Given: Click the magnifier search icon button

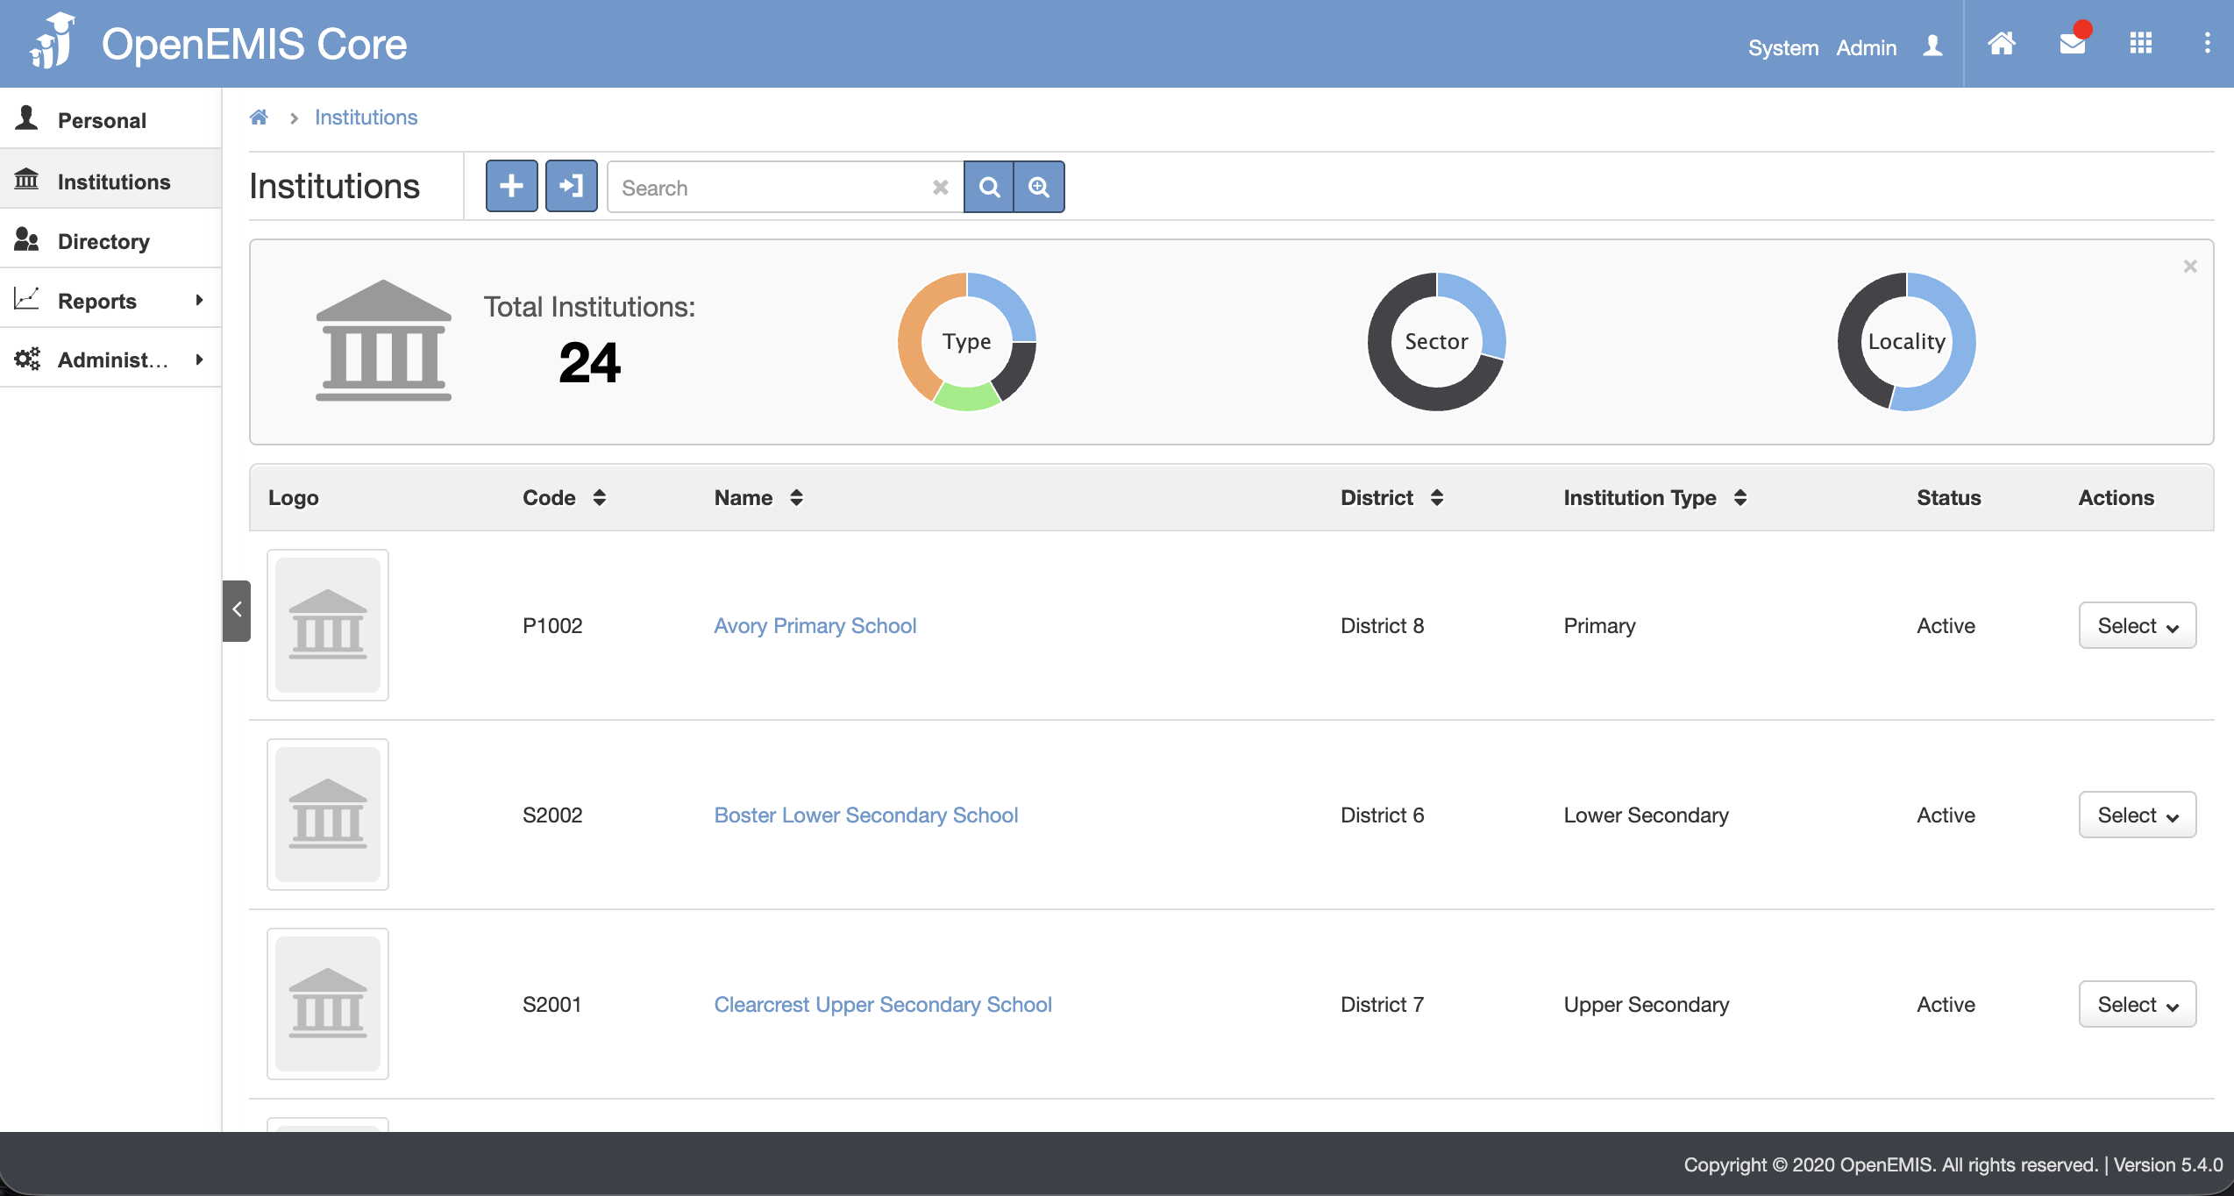Looking at the screenshot, I should point(989,187).
